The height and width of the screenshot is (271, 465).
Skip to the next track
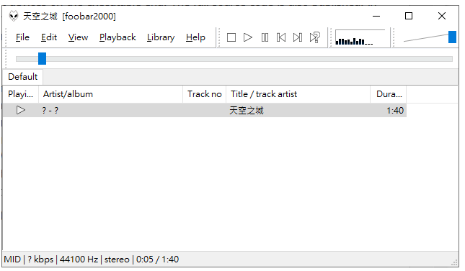coord(298,37)
